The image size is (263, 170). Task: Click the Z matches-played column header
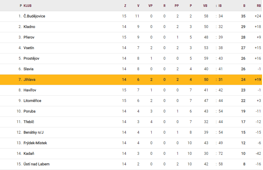125,6
